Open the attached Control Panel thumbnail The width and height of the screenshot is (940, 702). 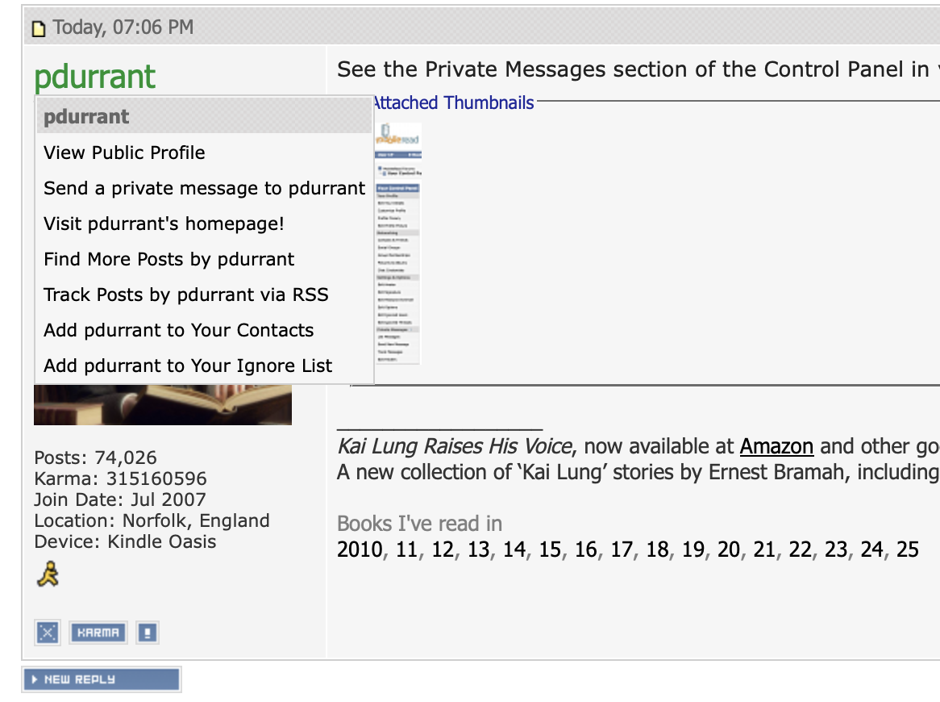tap(398, 242)
